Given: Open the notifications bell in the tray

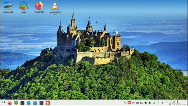Looking at the screenshot, I should click(x=125, y=103).
